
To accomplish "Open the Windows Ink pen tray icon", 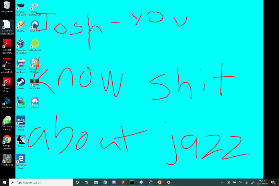I will coord(253,182).
